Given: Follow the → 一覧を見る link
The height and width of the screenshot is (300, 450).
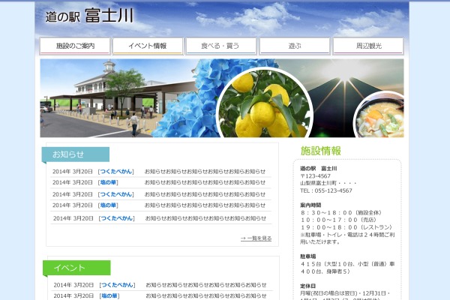Looking at the screenshot, I should (256, 238).
